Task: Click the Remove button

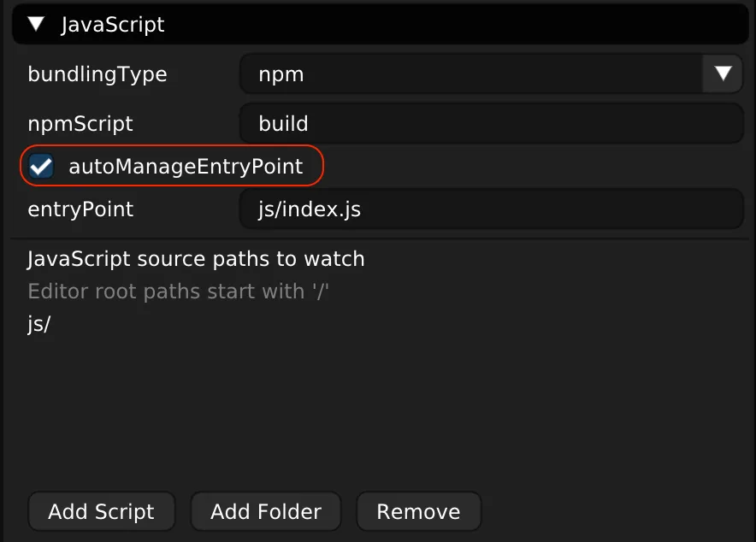Action: pos(418,510)
